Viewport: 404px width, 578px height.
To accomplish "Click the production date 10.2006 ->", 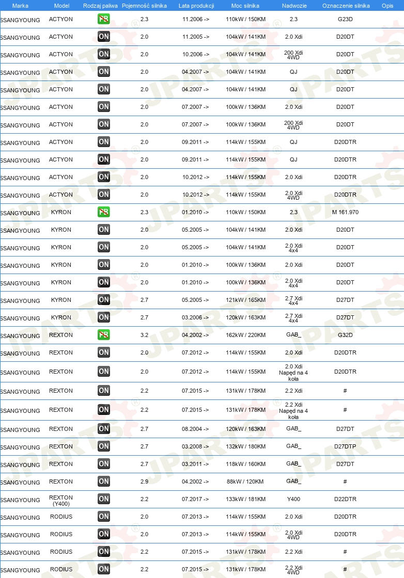I will 196,54.
